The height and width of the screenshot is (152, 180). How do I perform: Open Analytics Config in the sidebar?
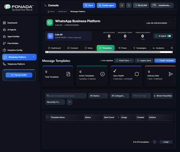[19, 50]
